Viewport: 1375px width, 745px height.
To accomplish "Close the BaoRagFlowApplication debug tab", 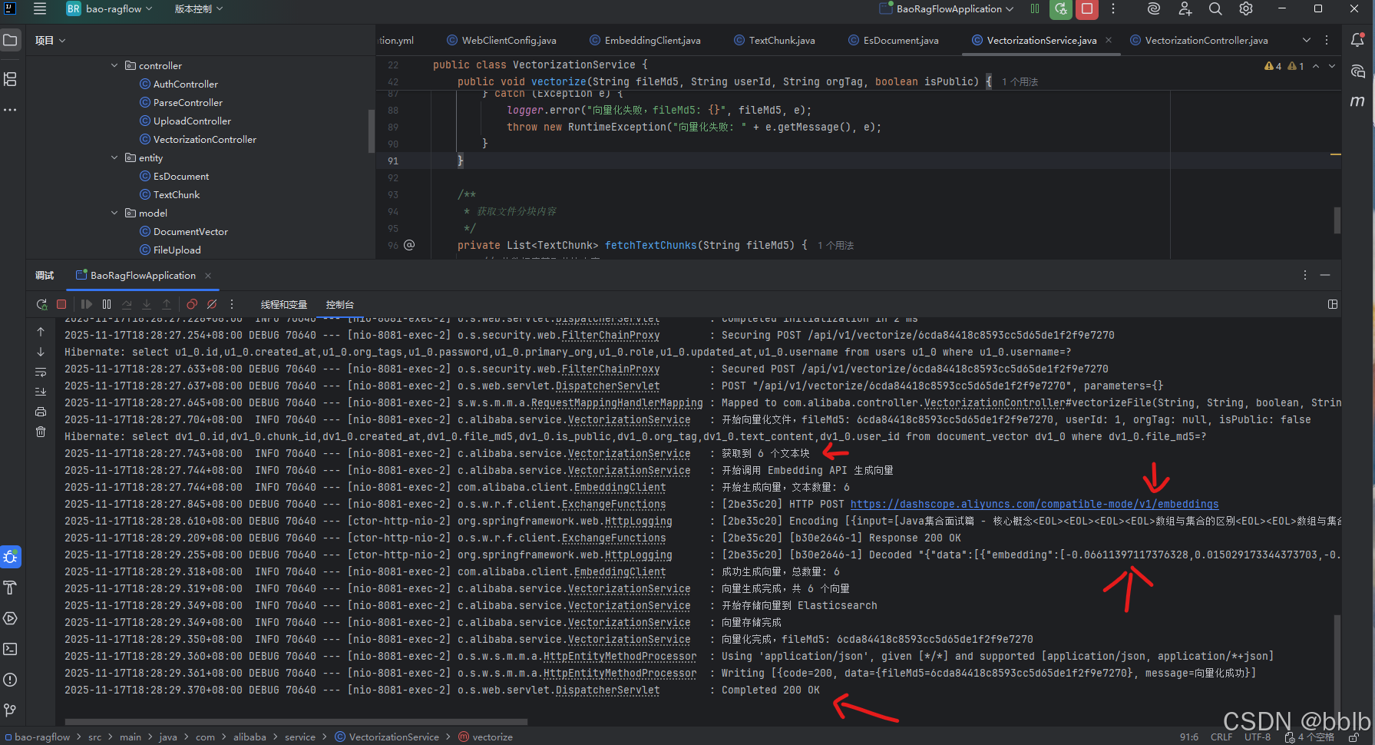I will [x=208, y=276].
